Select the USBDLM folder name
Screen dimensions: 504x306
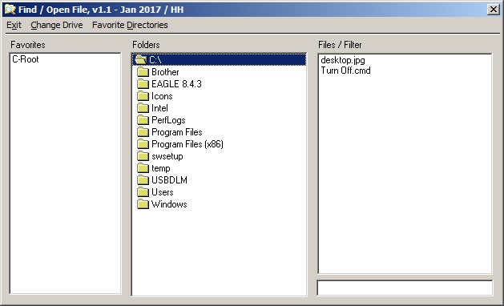point(169,180)
